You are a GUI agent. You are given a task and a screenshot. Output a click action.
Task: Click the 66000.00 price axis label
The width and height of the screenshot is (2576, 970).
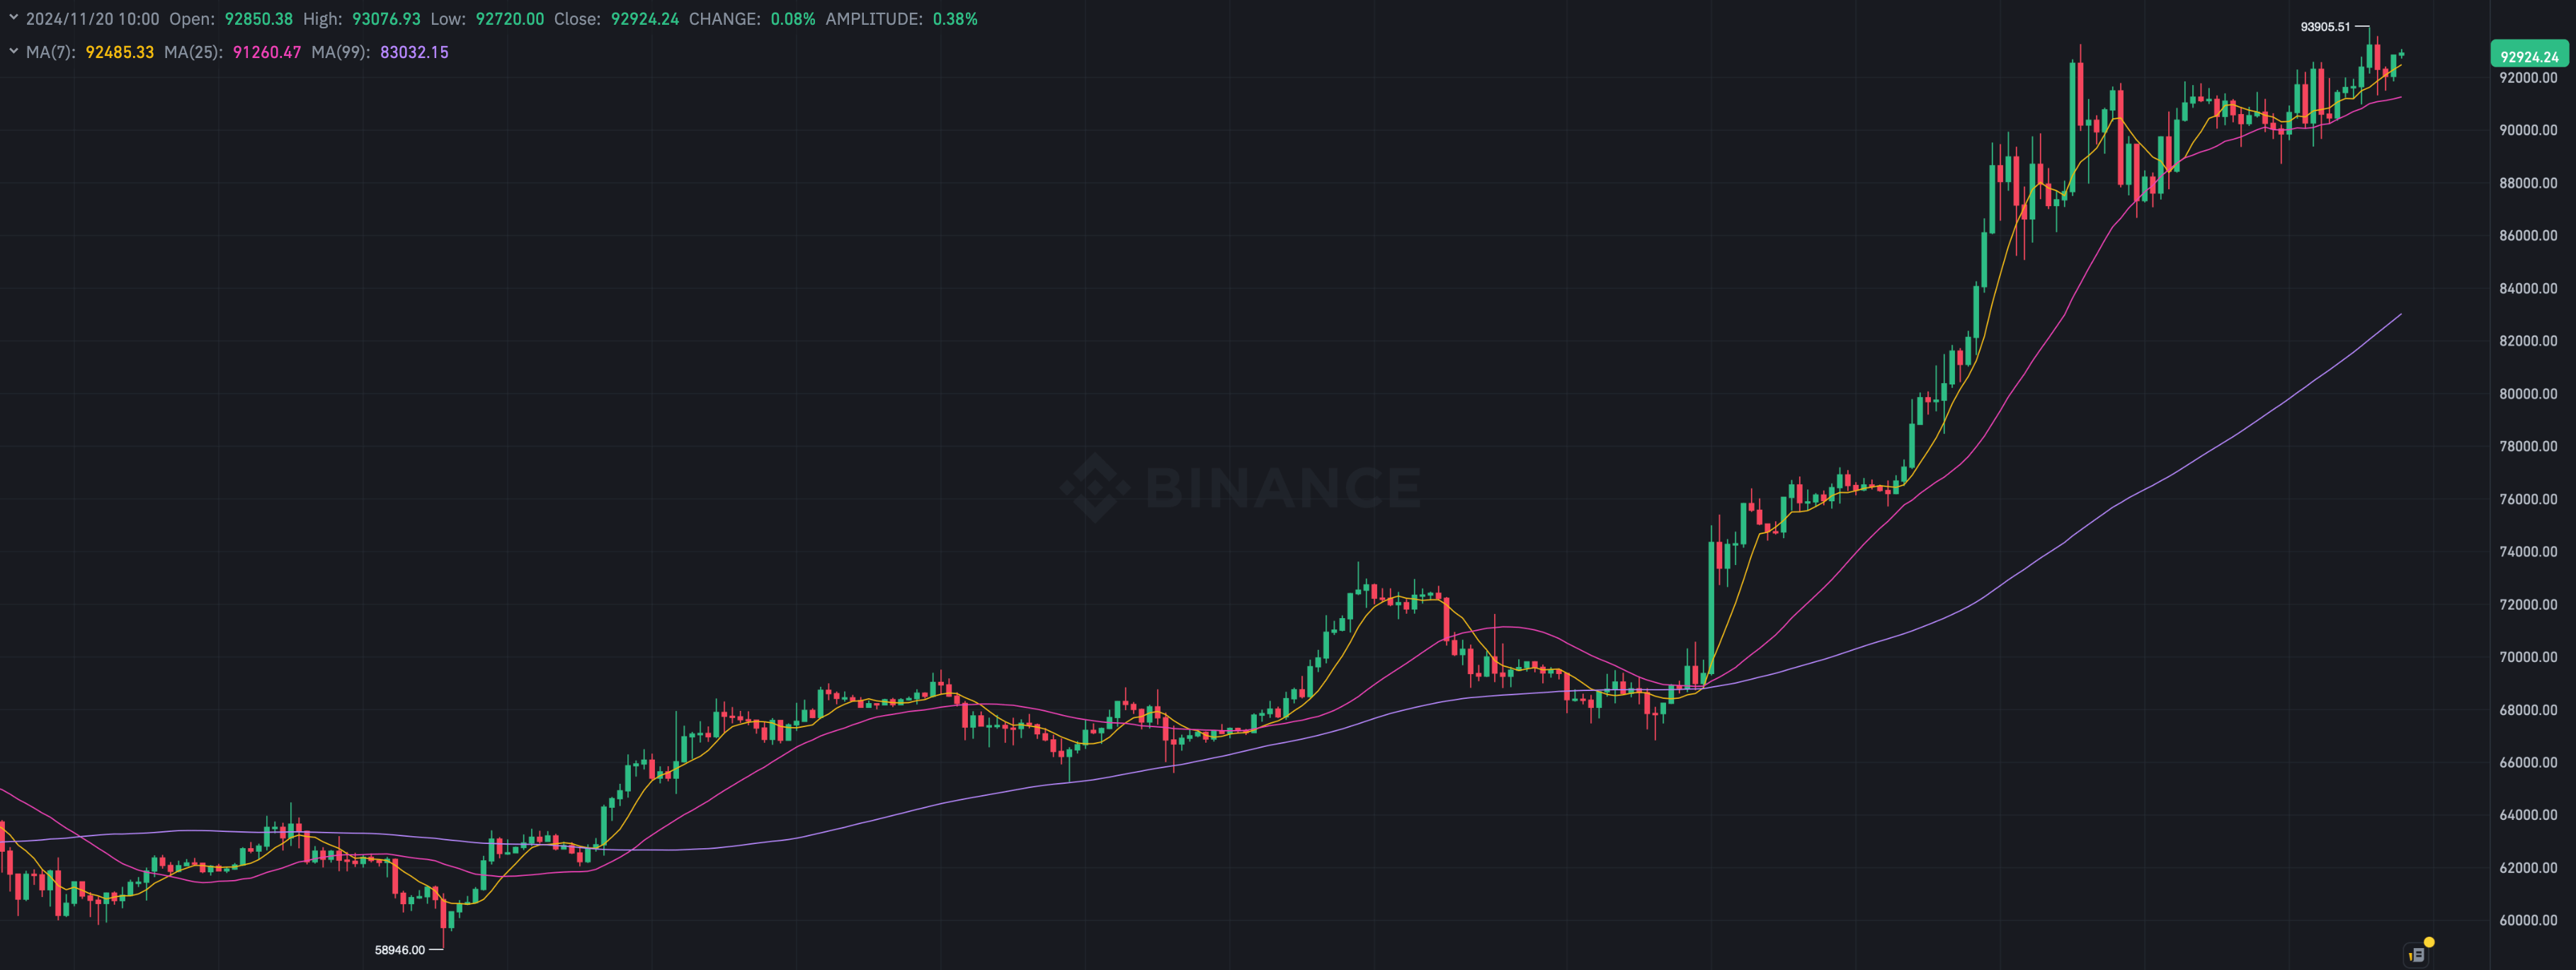click(2528, 763)
